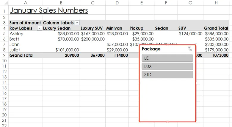
Task: Select row 9 header
Action: tap(4, 55)
